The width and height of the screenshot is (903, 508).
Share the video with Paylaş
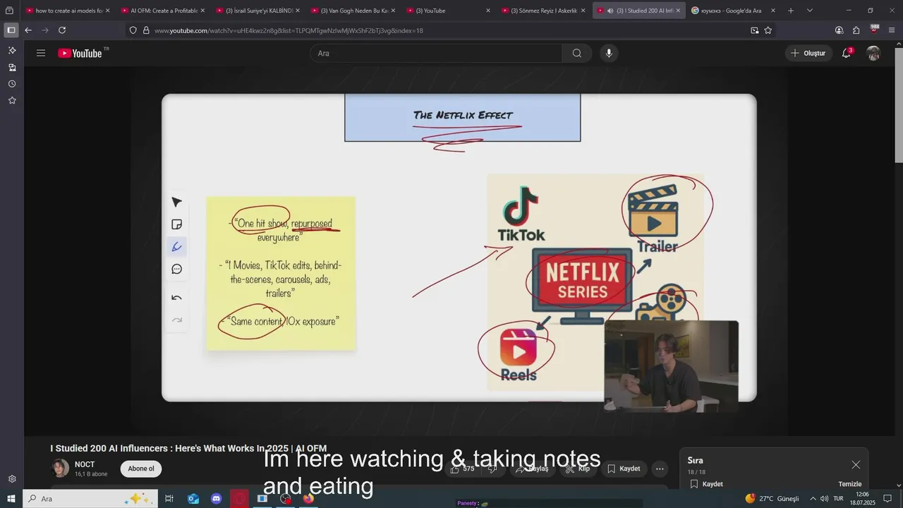[532, 468]
